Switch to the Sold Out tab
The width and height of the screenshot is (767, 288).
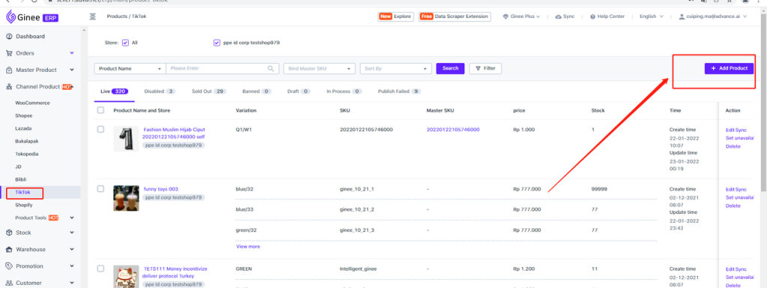(209, 91)
